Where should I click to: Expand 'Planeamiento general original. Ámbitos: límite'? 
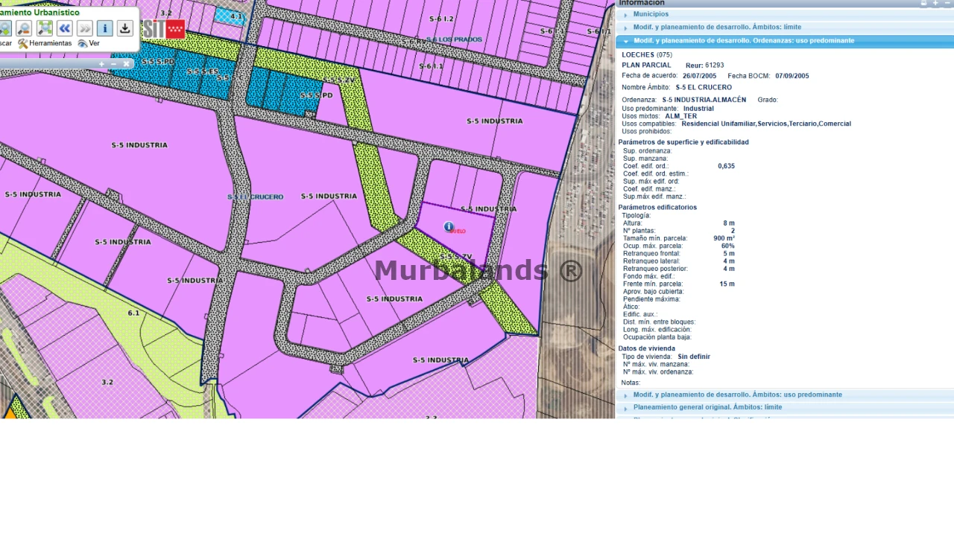[x=785, y=408]
